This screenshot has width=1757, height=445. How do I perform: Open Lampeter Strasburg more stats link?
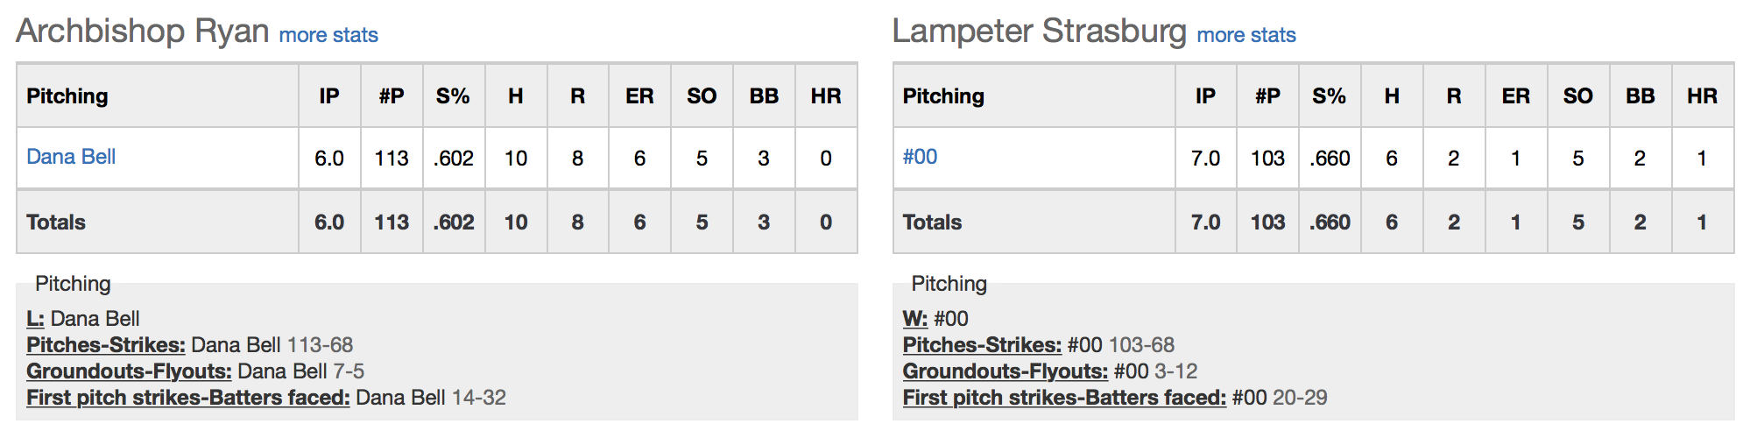click(x=1246, y=35)
